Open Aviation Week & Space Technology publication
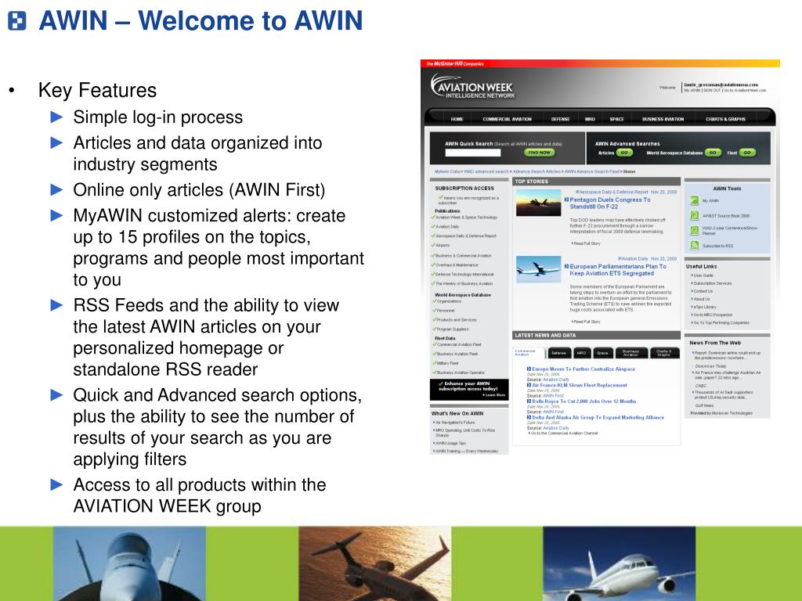 [x=466, y=218]
